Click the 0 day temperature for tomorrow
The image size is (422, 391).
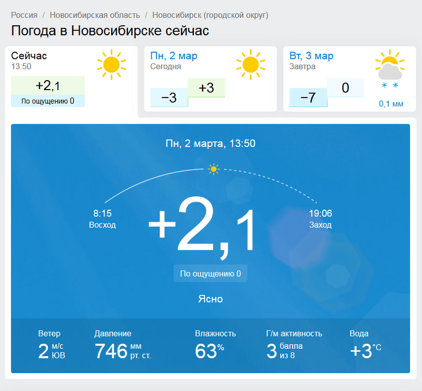click(x=346, y=87)
